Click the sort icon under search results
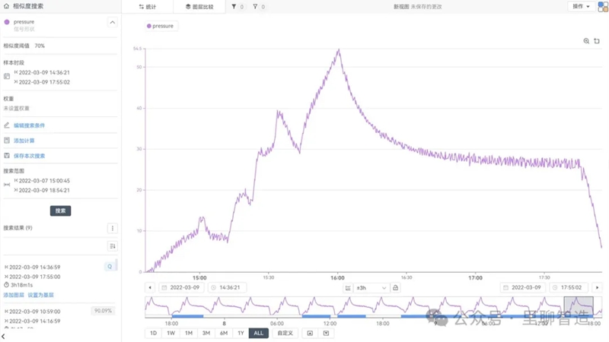 pyautogui.click(x=113, y=246)
